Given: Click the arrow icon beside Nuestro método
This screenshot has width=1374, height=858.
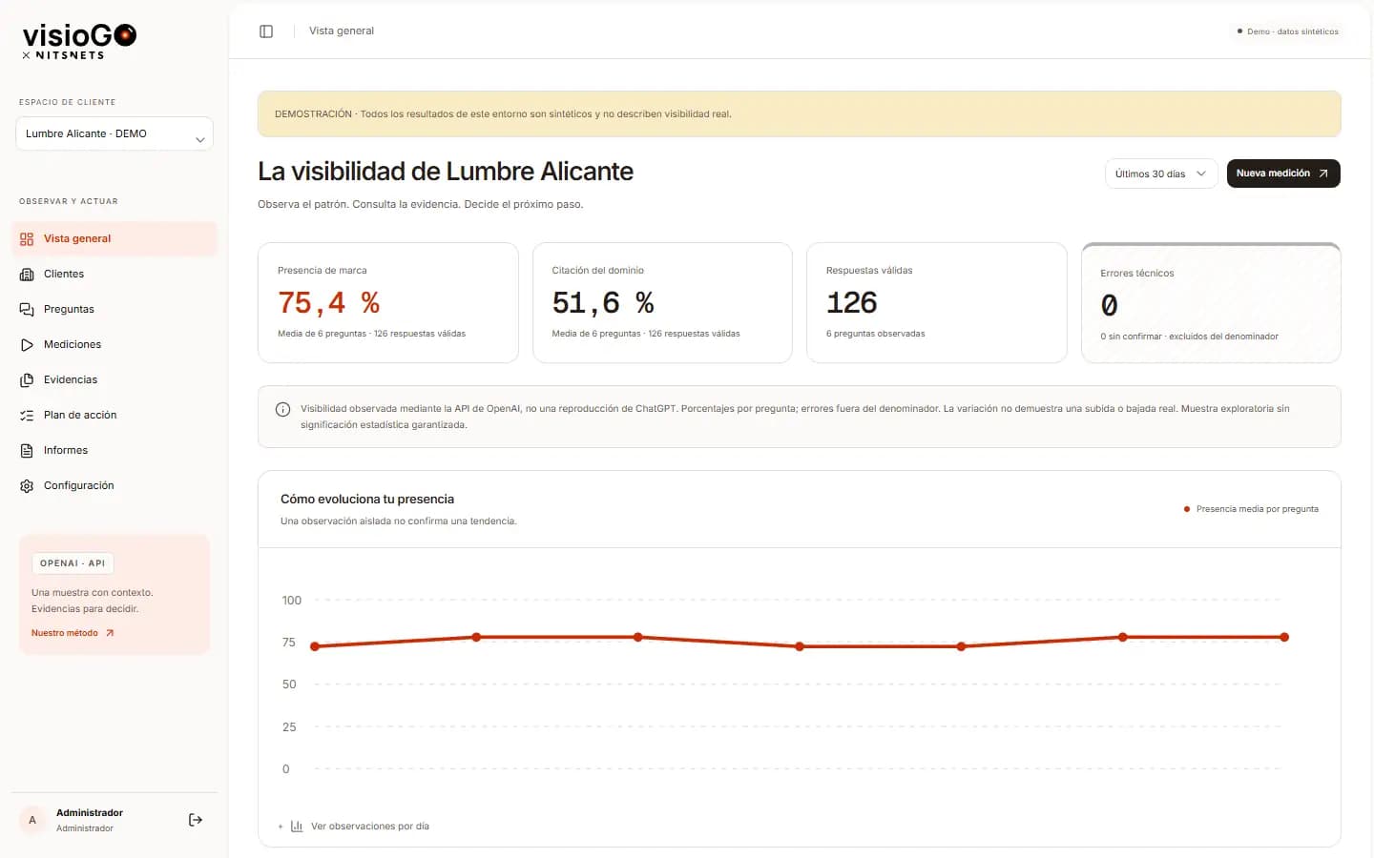Looking at the screenshot, I should [x=110, y=633].
